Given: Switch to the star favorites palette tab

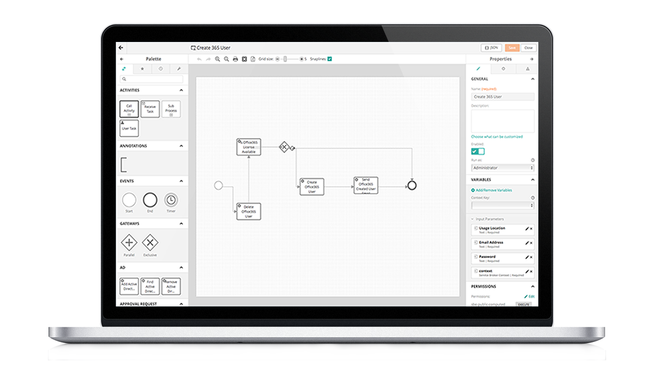Looking at the screenshot, I should (142, 69).
